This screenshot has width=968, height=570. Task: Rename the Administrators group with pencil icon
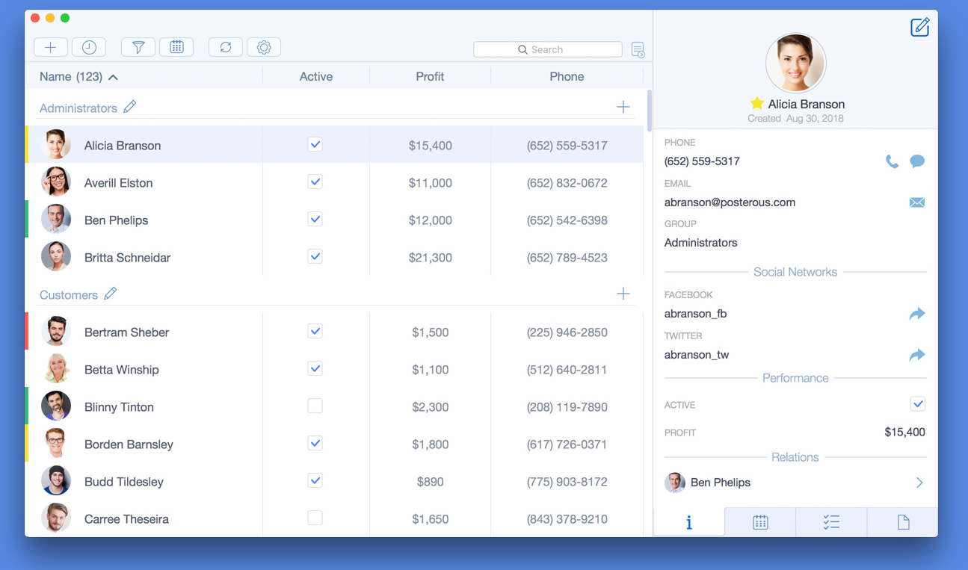130,108
